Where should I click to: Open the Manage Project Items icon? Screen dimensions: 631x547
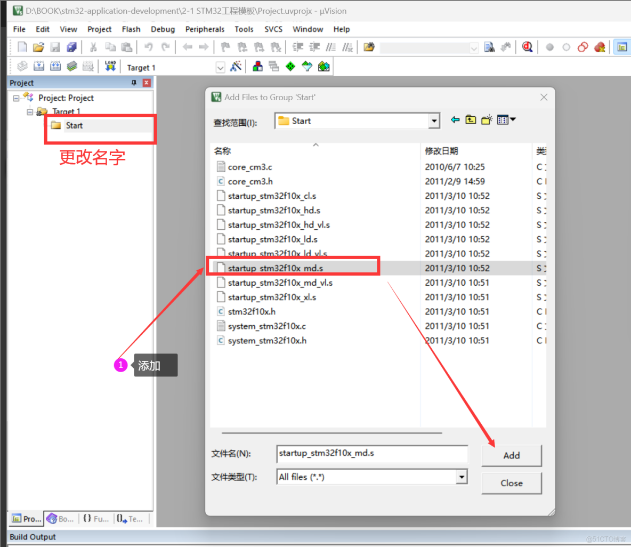tap(257, 67)
